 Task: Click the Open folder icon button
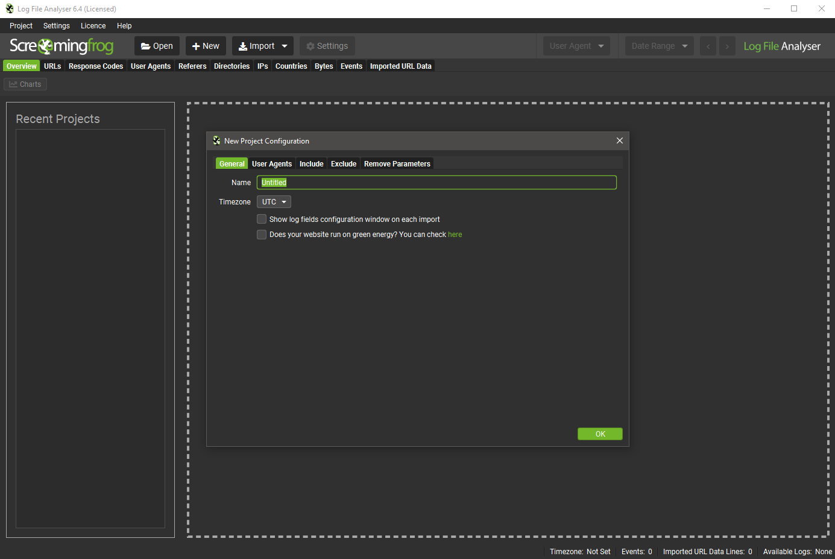[146, 46]
